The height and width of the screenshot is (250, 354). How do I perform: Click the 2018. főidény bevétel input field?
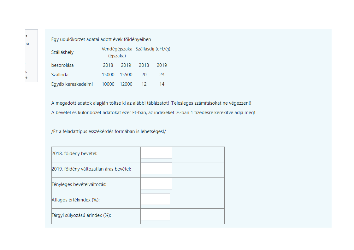(x=156, y=153)
